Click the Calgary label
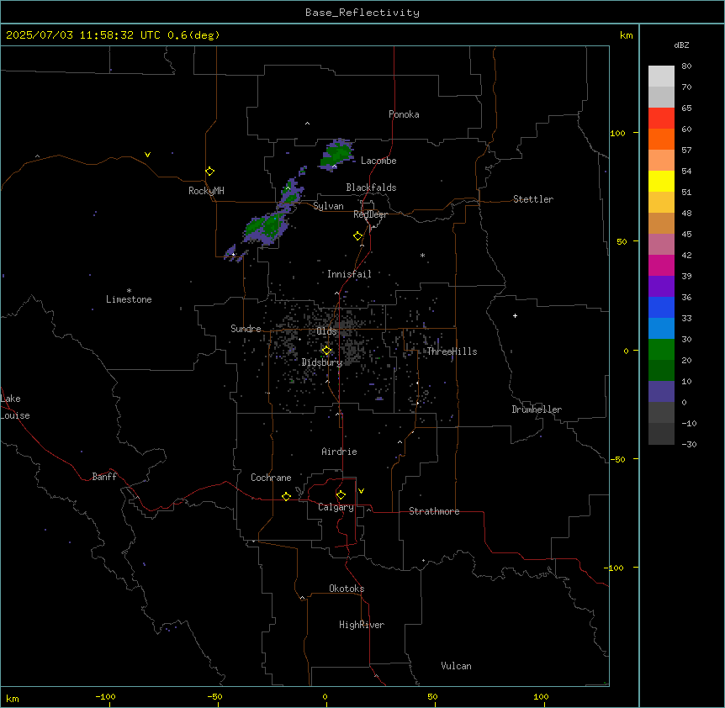The image size is (725, 708). (336, 507)
